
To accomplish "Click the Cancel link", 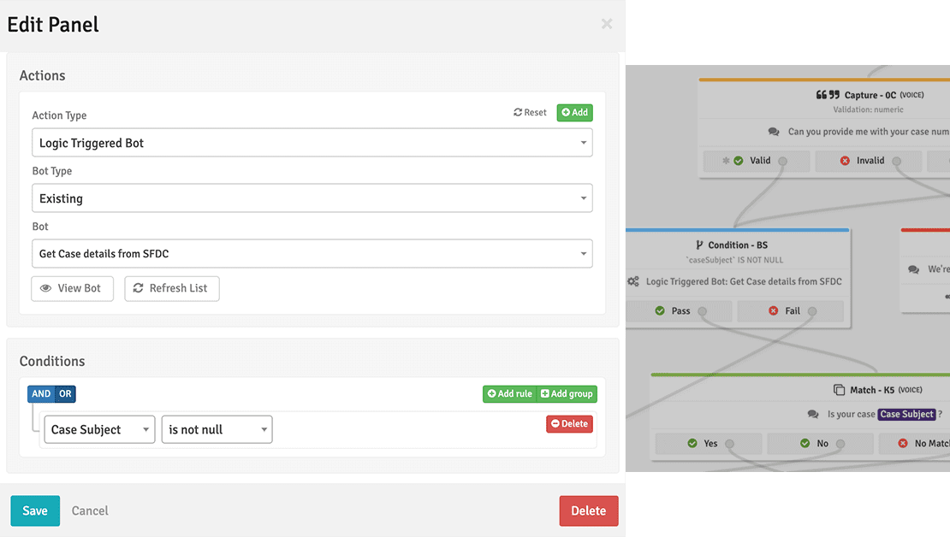I will (x=90, y=510).
